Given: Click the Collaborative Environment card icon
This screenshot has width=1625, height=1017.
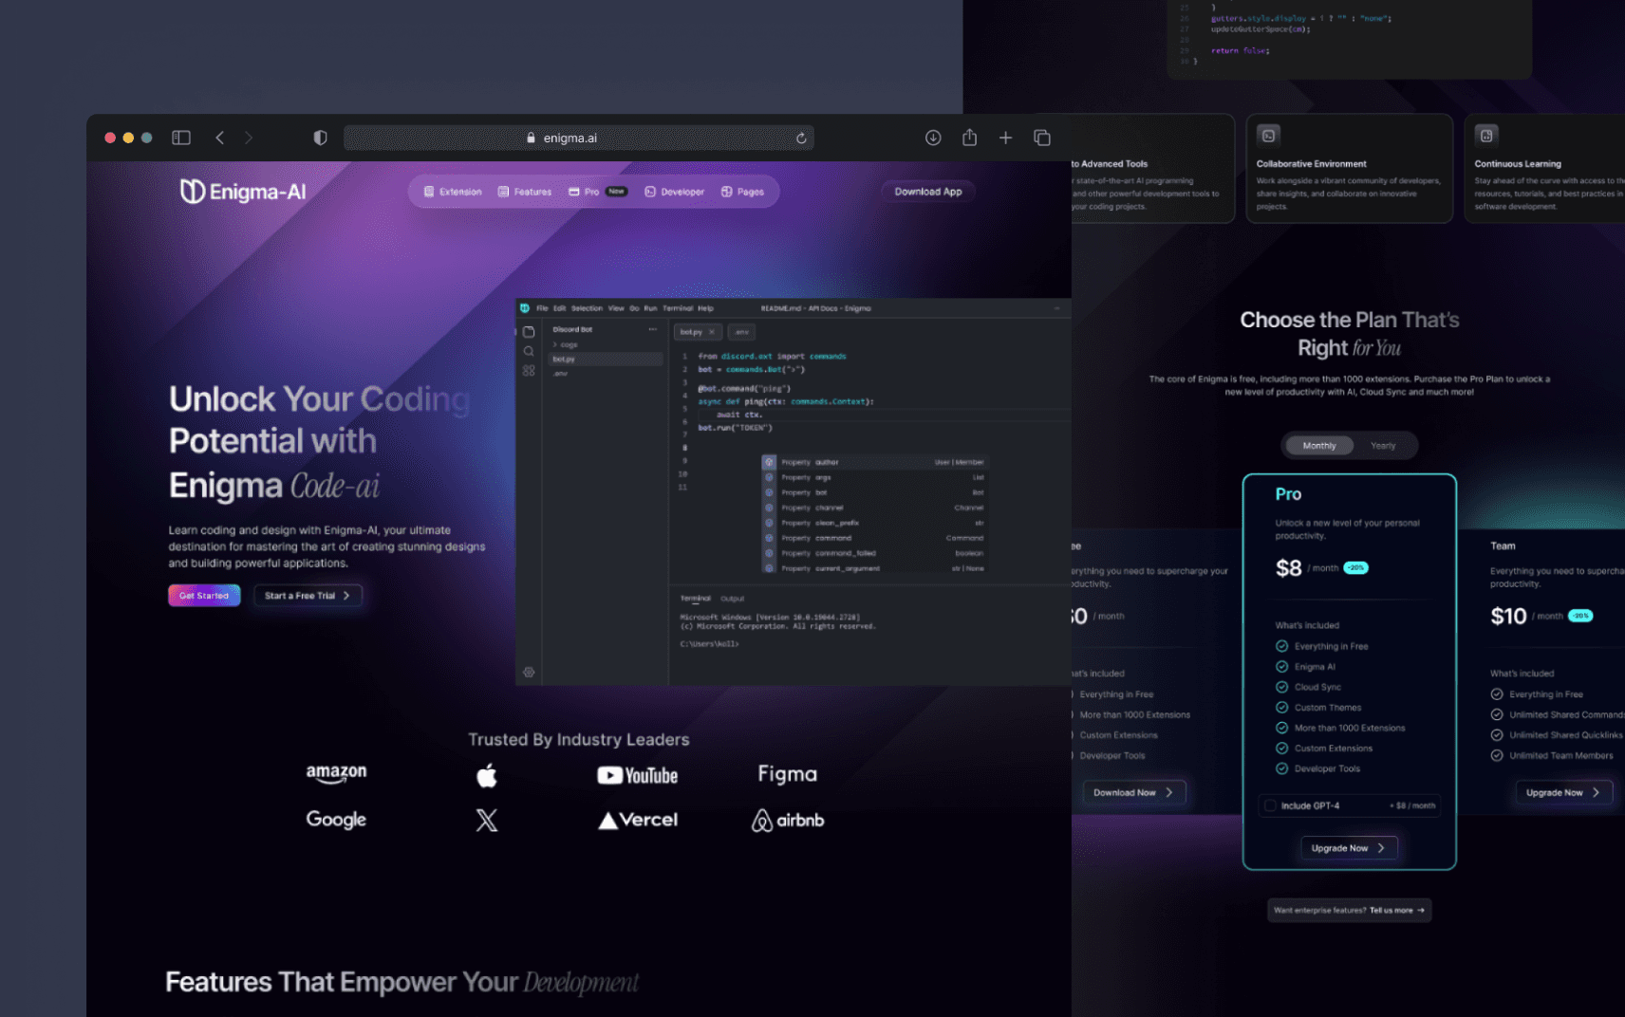Looking at the screenshot, I should [1268, 136].
